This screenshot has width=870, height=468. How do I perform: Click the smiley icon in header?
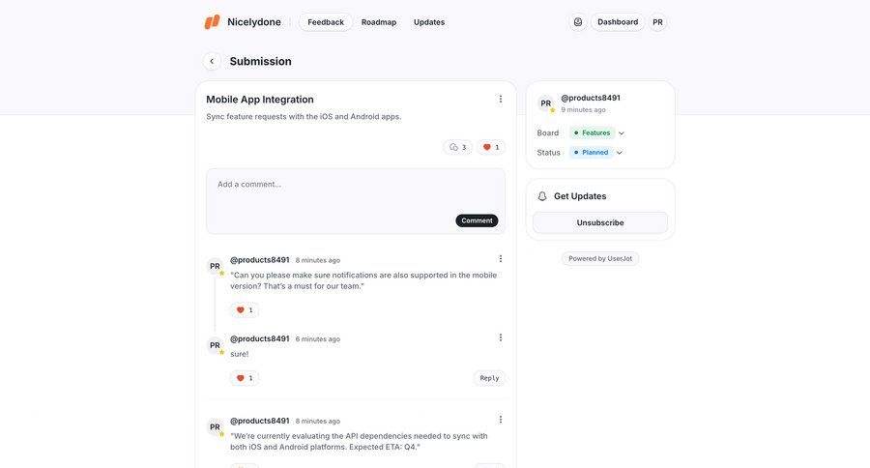[x=578, y=22]
